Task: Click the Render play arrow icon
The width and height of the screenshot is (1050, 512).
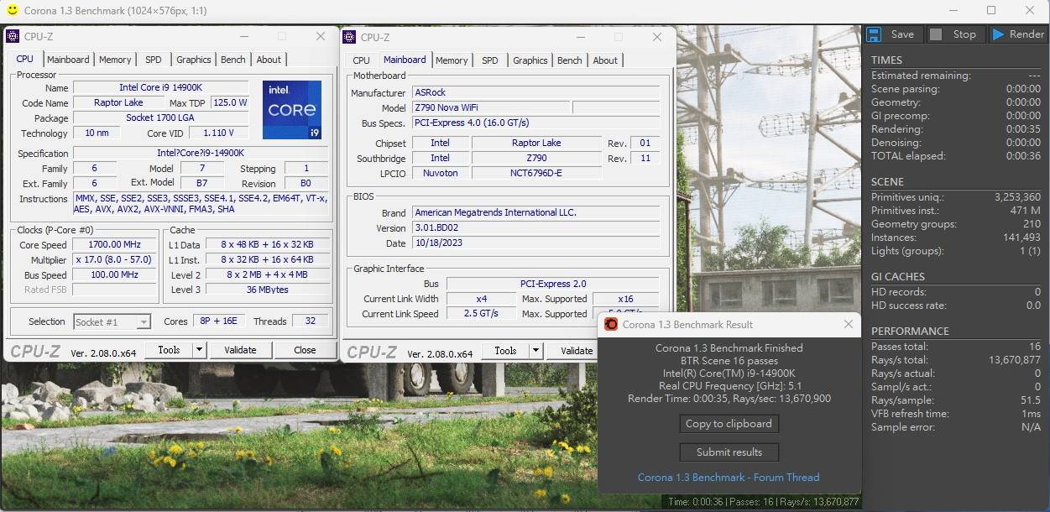Action: click(x=998, y=34)
